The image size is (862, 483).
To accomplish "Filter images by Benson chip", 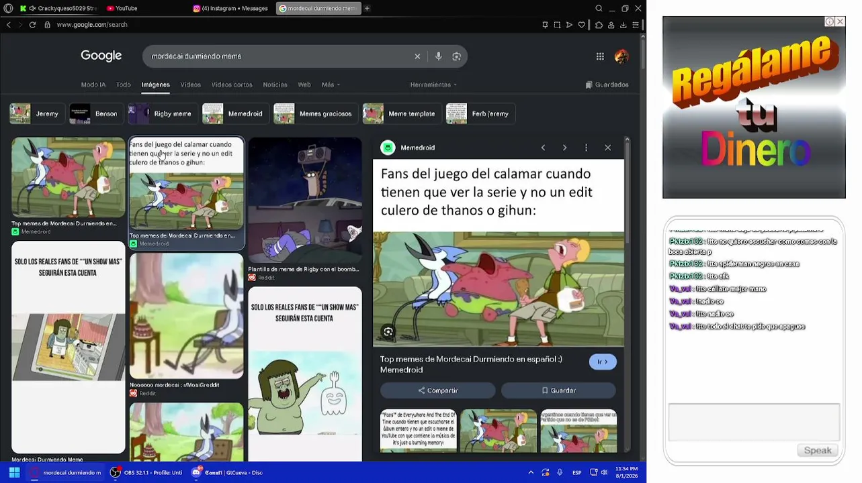I will tap(97, 114).
